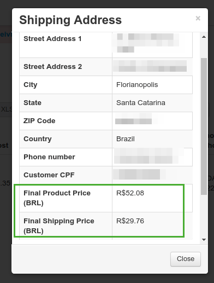Click the vertical scrollbar thumb
This screenshot has height=283, width=214.
pyautogui.click(x=204, y=126)
